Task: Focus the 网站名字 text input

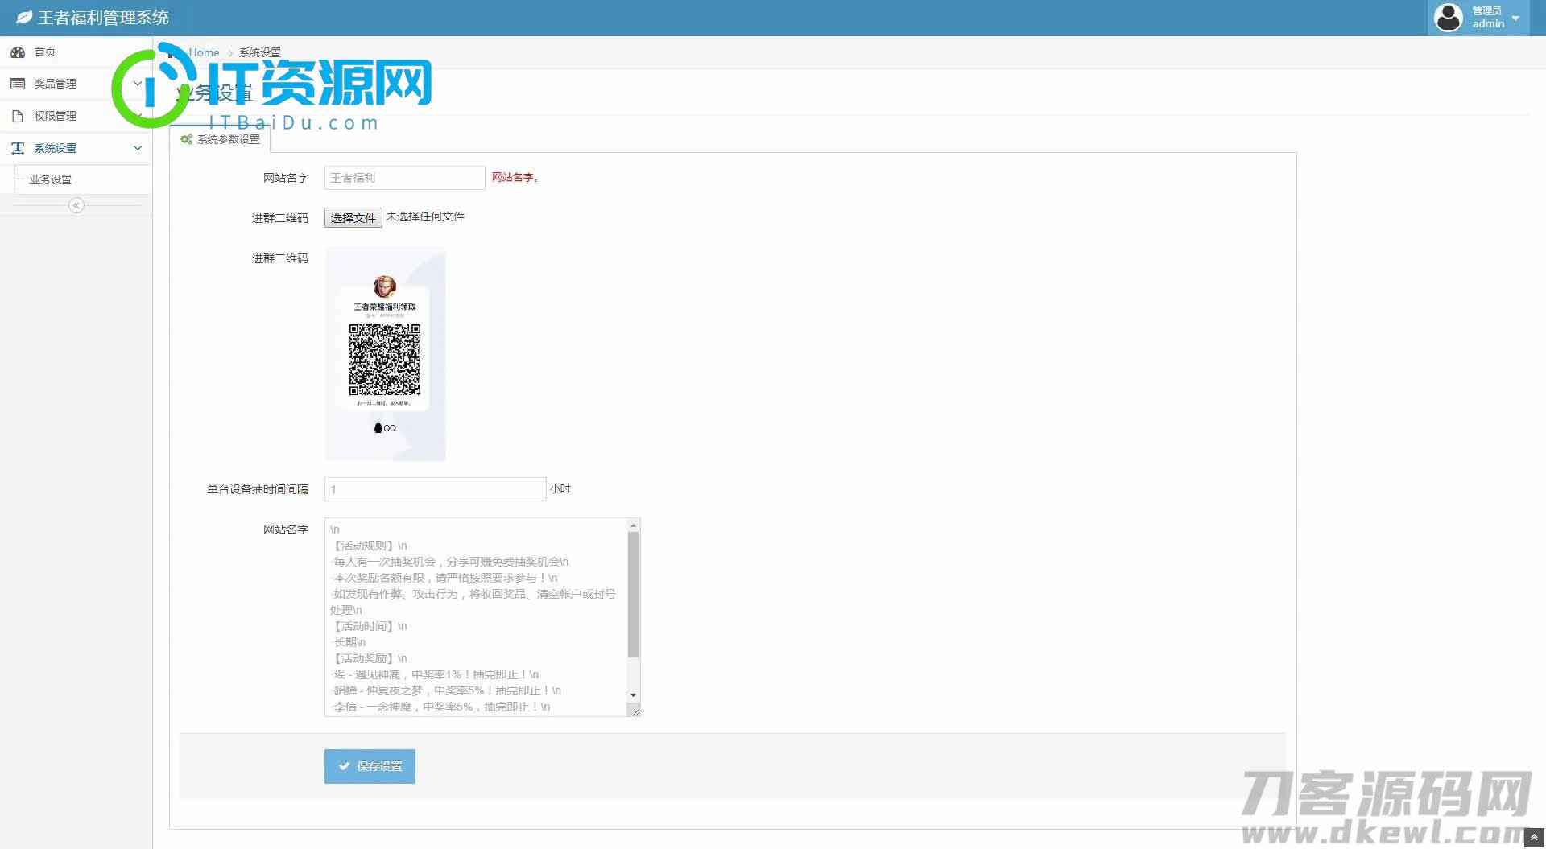Action: 404,178
